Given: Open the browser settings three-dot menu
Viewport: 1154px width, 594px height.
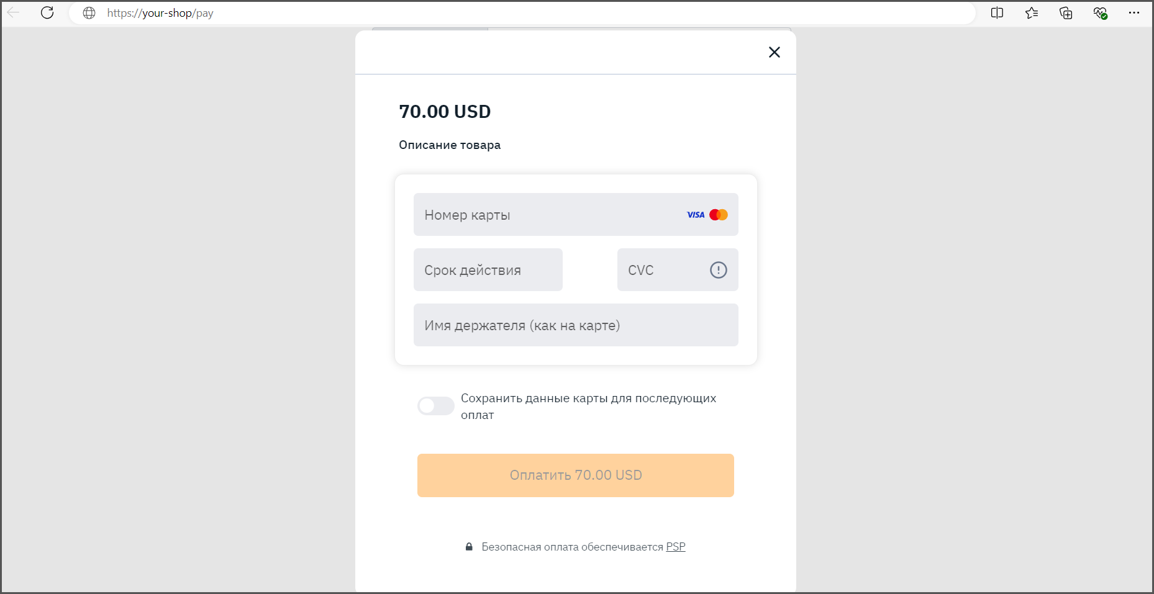Looking at the screenshot, I should point(1135,12).
